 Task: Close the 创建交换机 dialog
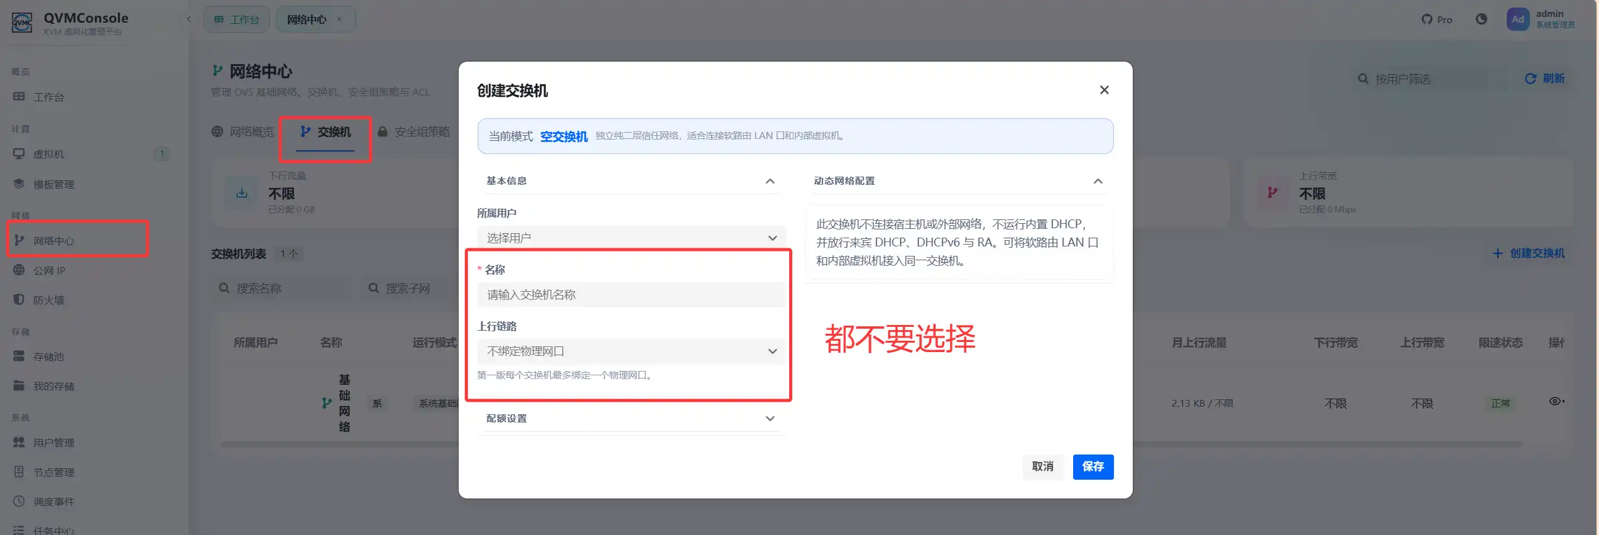tap(1104, 90)
